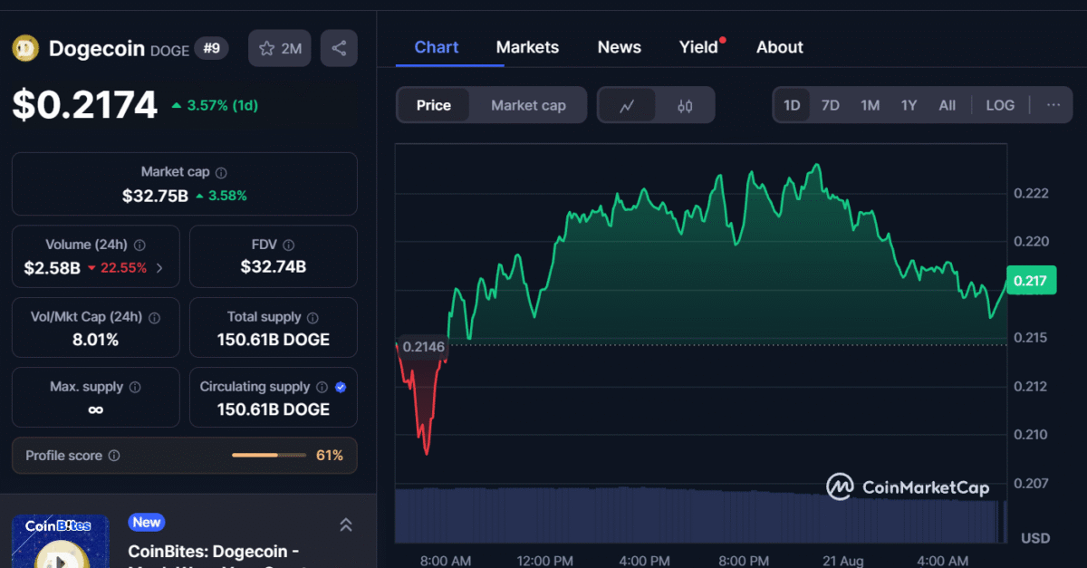The width and height of the screenshot is (1087, 568).
Task: Click the $32.74B FDV value
Action: tap(274, 267)
